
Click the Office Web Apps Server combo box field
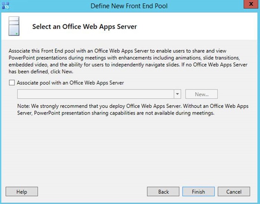coord(99,94)
